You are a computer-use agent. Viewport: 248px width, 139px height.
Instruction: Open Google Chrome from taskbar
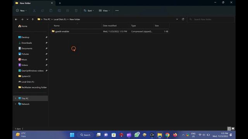point(167,135)
